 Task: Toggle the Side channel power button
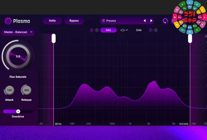pos(151,30)
